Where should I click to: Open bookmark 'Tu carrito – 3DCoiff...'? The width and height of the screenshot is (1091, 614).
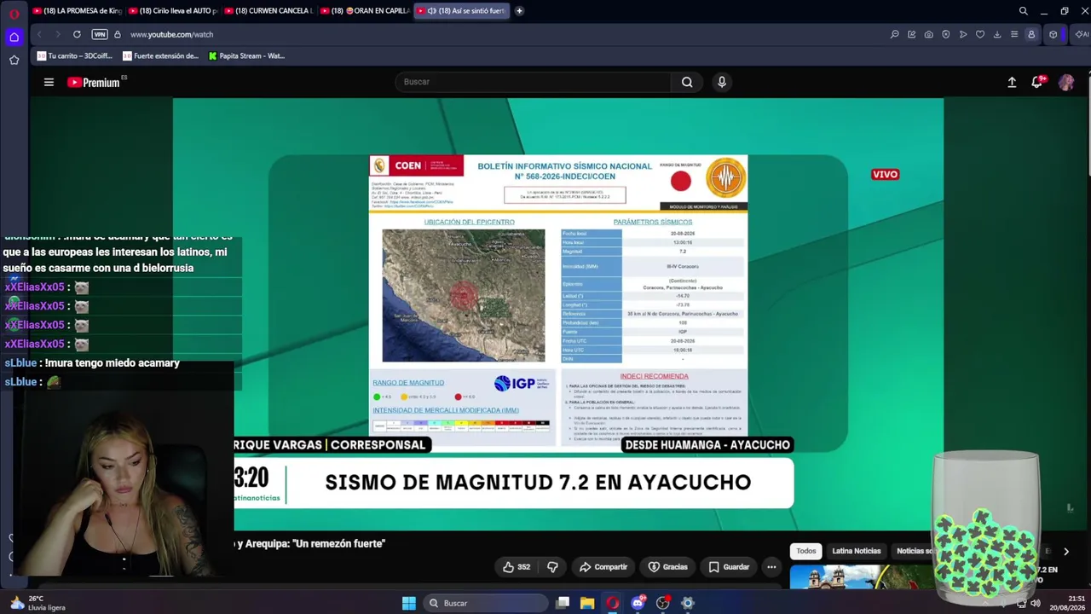tap(75, 56)
